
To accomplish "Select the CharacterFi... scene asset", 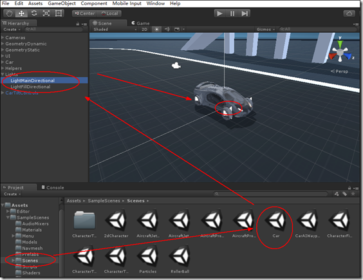I will coord(340,224).
